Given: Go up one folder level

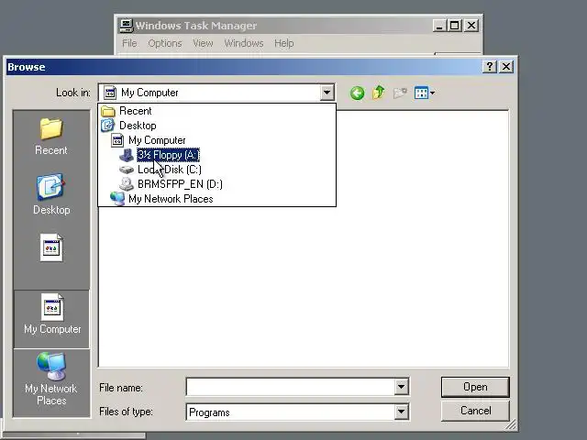Looking at the screenshot, I should (x=379, y=93).
